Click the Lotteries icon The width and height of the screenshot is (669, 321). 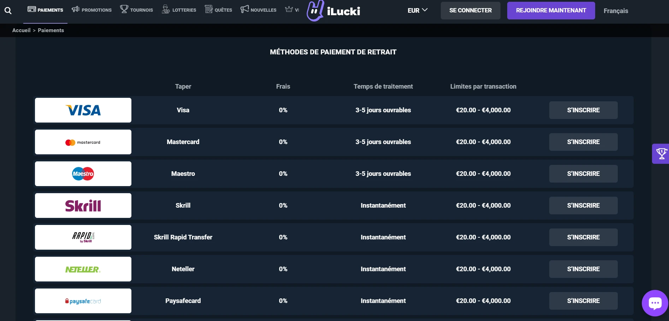[x=166, y=9]
